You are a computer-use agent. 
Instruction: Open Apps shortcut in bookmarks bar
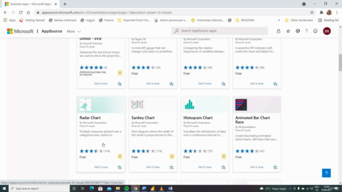click(x=10, y=20)
